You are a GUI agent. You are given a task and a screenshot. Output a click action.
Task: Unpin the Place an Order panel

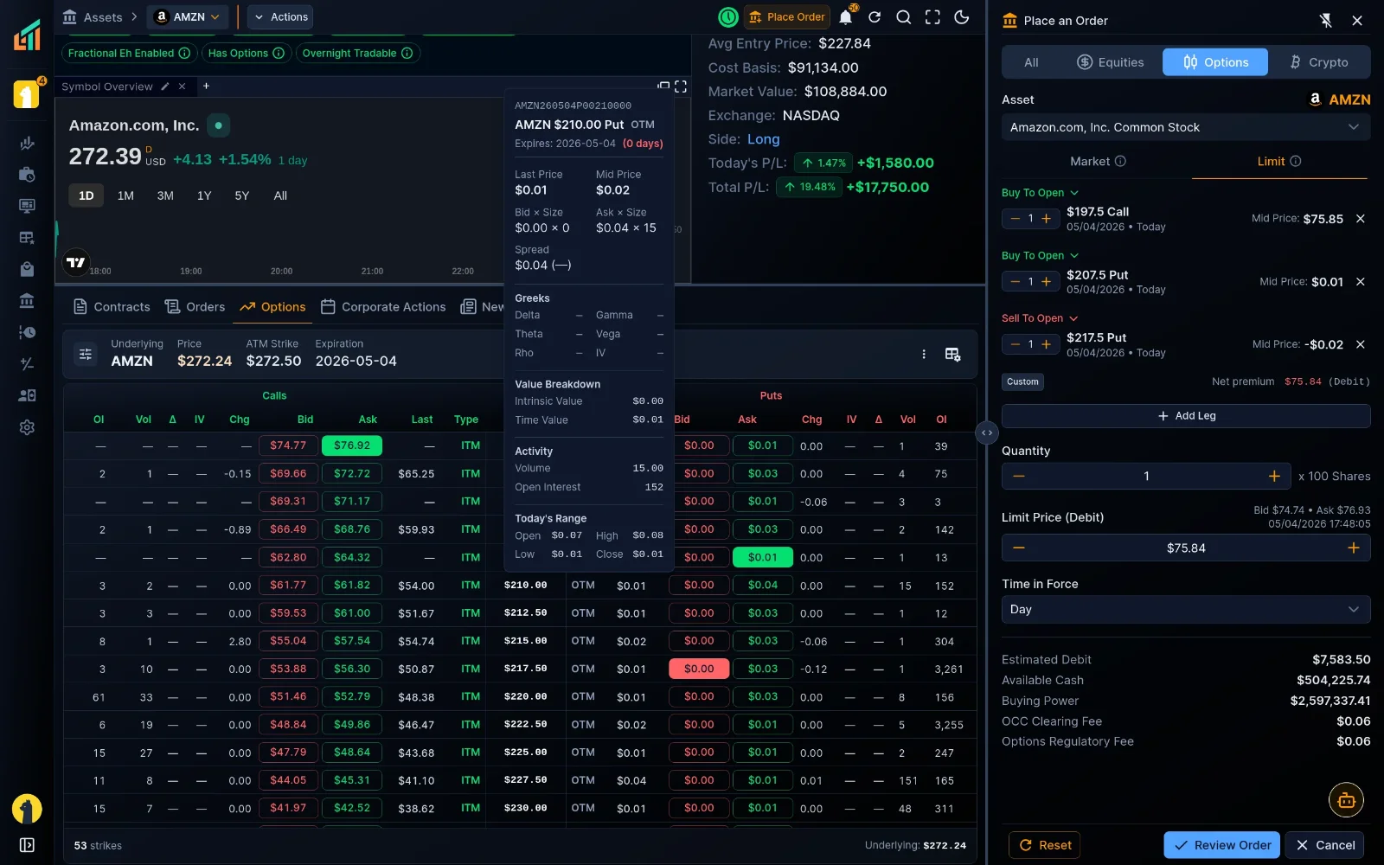pyautogui.click(x=1326, y=21)
